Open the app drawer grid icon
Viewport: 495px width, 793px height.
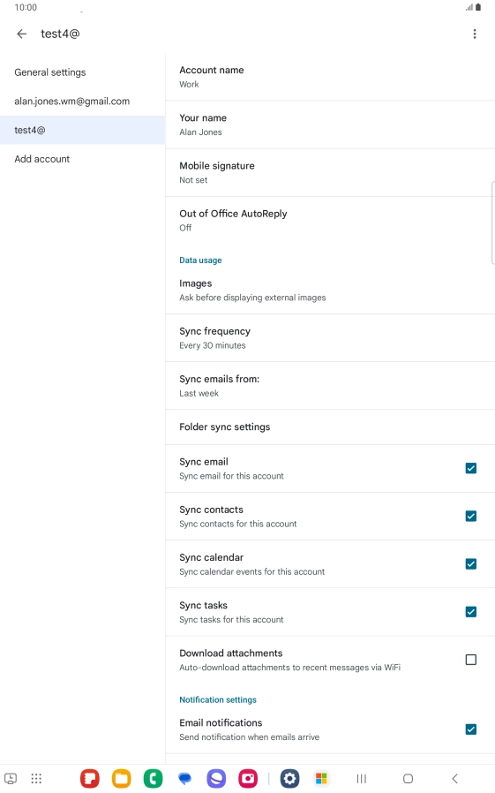(x=36, y=778)
